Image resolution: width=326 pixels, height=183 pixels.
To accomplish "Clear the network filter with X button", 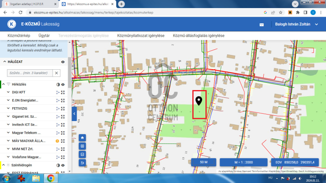I will click(x=57, y=73).
